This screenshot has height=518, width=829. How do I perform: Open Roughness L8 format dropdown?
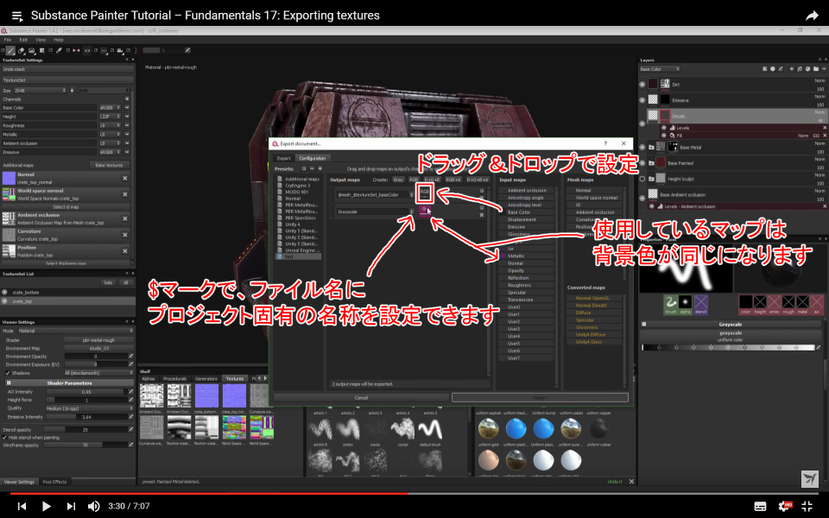[110, 126]
